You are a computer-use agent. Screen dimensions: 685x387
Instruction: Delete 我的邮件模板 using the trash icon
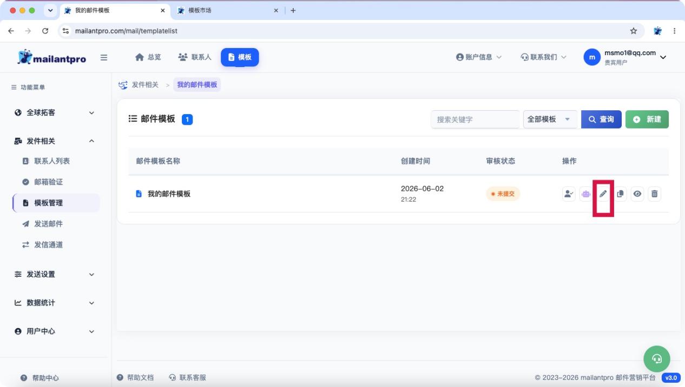pos(655,194)
